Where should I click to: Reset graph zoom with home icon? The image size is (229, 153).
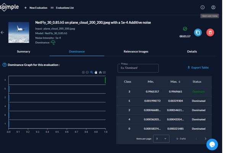pos(100,72)
